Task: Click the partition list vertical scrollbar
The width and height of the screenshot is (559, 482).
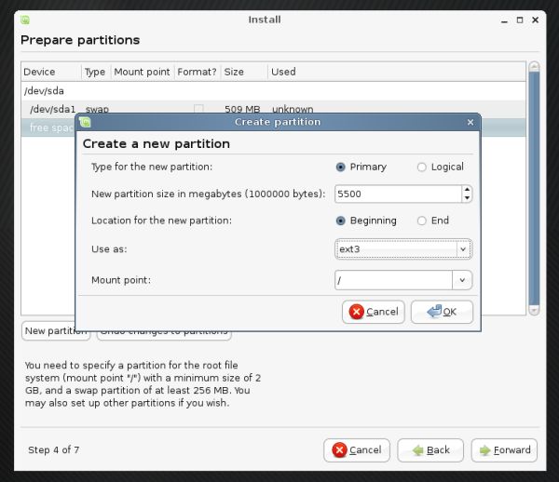Action: pos(534,189)
